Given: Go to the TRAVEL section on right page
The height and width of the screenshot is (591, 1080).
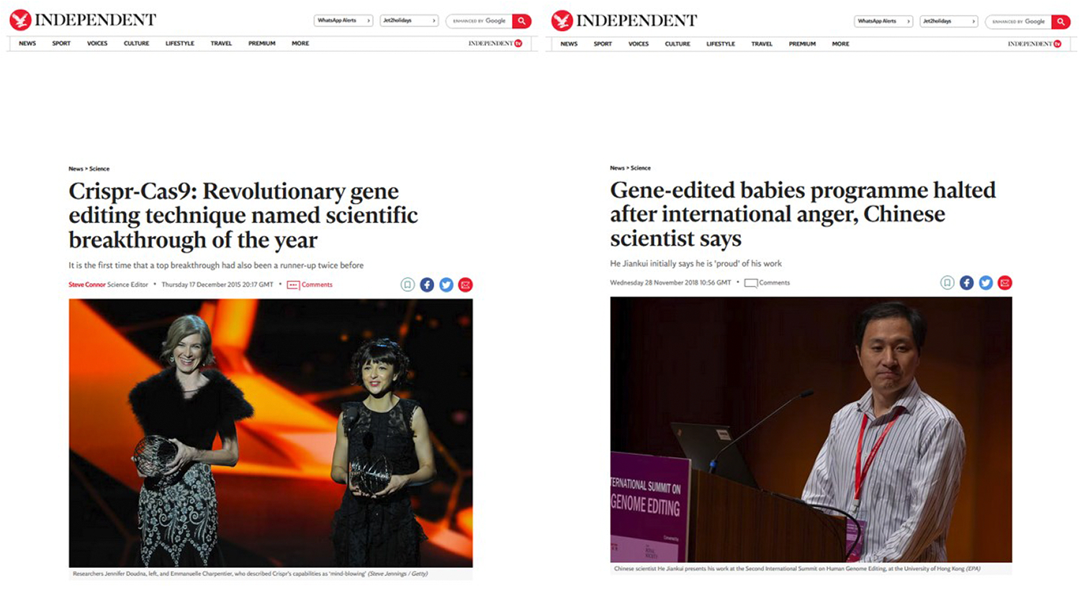Looking at the screenshot, I should pos(762,45).
